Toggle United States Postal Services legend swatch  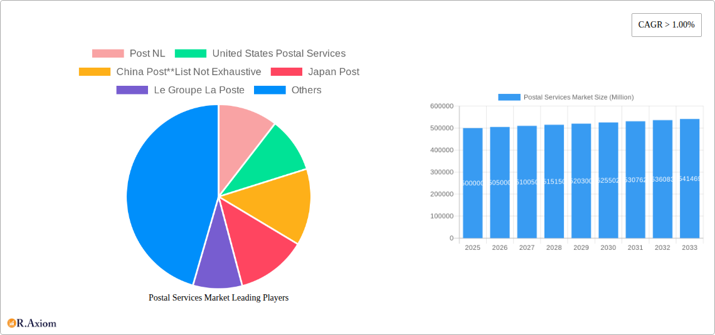pos(191,54)
